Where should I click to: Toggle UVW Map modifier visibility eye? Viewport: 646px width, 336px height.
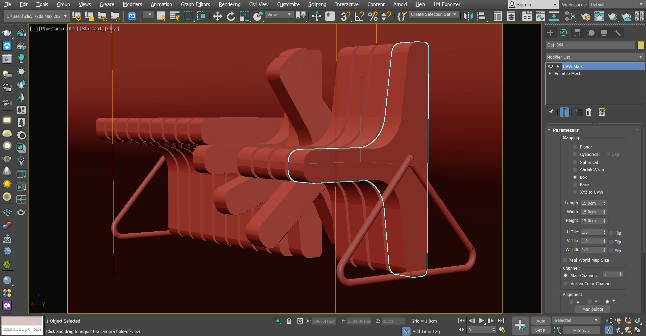[x=551, y=66]
